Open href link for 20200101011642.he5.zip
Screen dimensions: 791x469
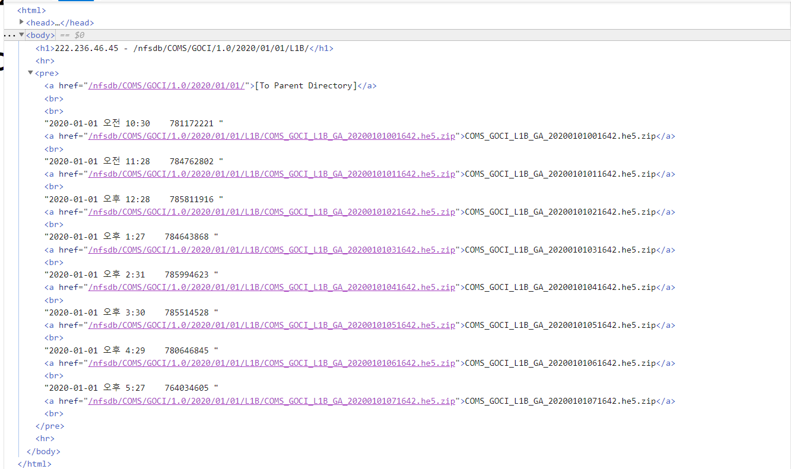[x=272, y=174]
